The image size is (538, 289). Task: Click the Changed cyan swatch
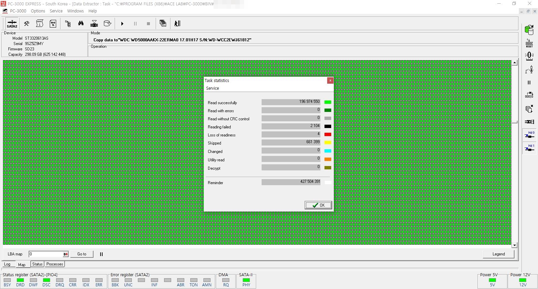coord(328,151)
